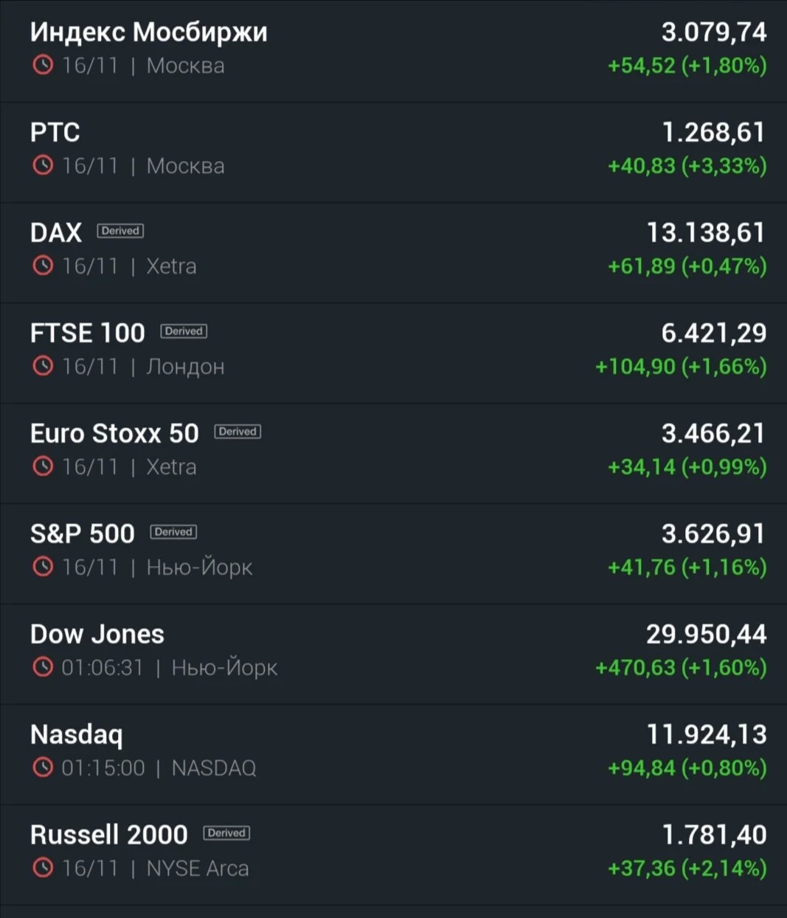
Task: Select the FTSE 100 price 6.421,29
Action: [714, 333]
